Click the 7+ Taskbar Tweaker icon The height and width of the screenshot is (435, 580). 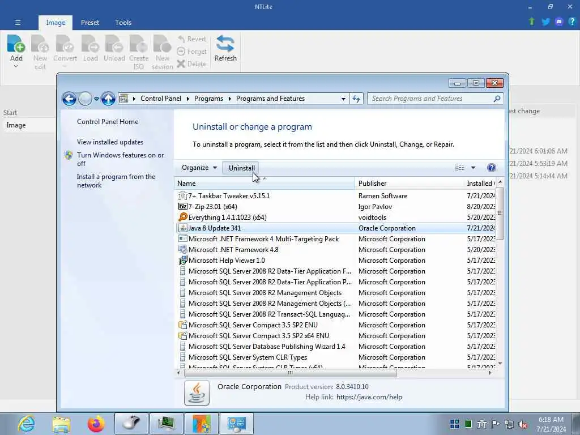(x=183, y=195)
